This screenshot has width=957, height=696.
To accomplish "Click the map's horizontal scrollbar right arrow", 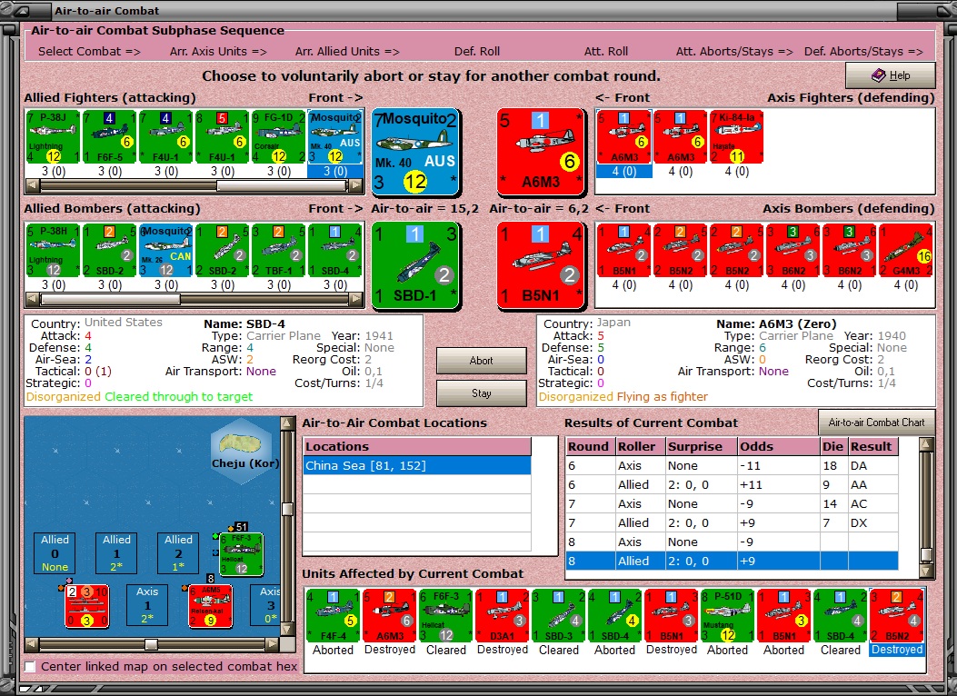I will [273, 644].
